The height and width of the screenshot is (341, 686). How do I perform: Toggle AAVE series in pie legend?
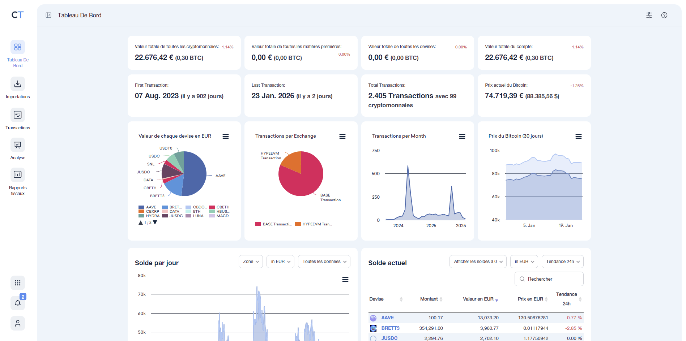tap(148, 207)
